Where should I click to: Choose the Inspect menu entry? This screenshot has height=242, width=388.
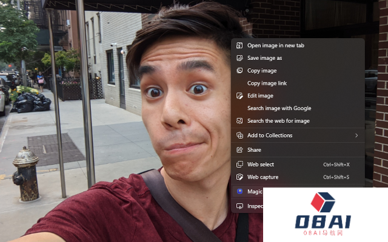coord(248,206)
